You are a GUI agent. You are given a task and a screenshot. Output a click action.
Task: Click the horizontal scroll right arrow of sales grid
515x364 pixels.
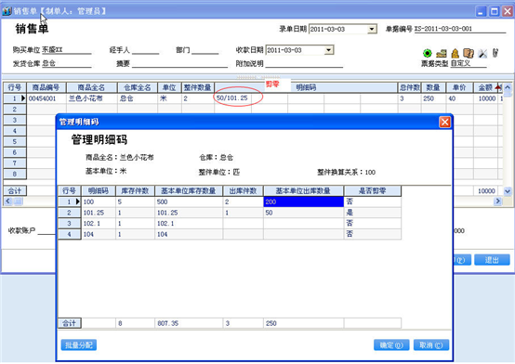pos(497,201)
